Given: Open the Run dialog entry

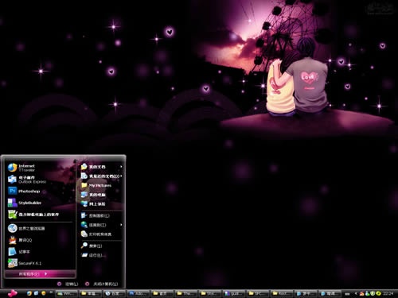Looking at the screenshot, I should pyautogui.click(x=102, y=255).
